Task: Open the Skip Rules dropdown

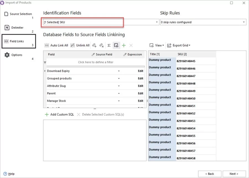Action: pos(244,22)
